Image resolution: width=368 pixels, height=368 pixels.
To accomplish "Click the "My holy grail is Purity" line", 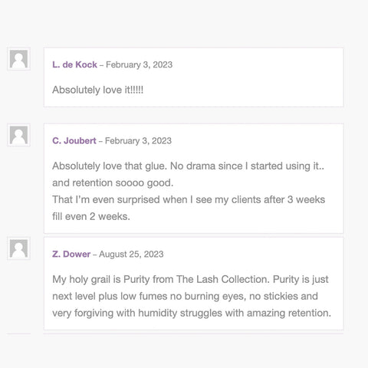I will [190, 279].
